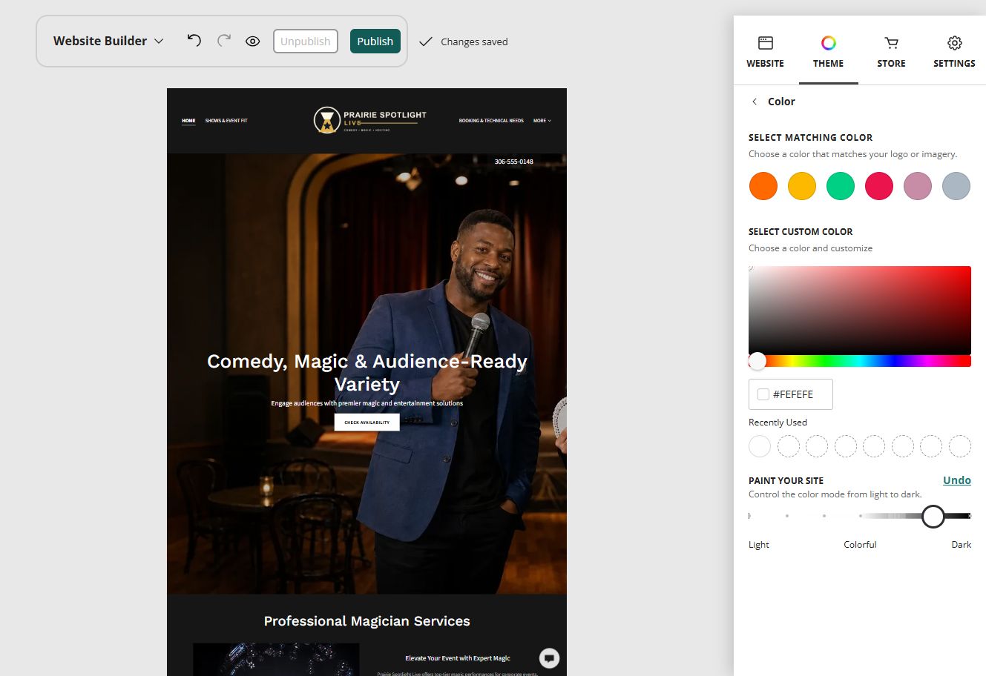Click the redo arrow icon in toolbar
The width and height of the screenshot is (986, 676).
click(224, 41)
